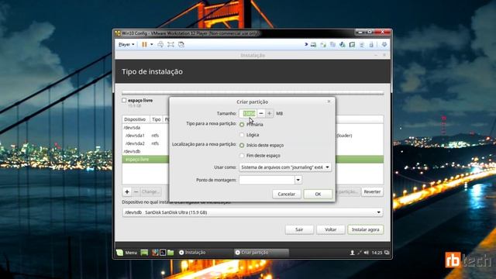Click the Dispositivo column header
The height and width of the screenshot is (279, 496).
click(135, 119)
